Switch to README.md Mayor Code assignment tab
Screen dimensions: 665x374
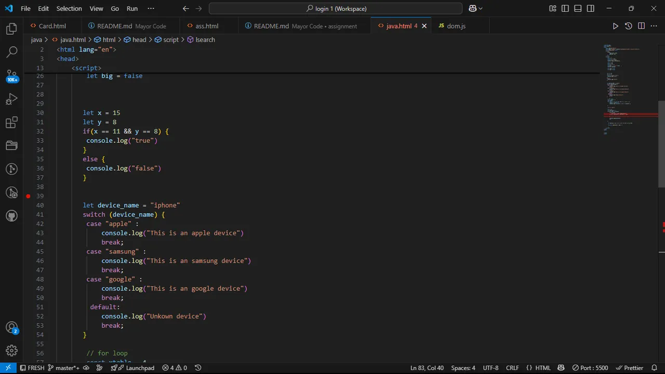click(x=304, y=26)
